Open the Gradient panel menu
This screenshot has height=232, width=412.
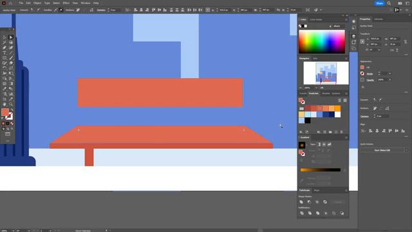click(346, 137)
